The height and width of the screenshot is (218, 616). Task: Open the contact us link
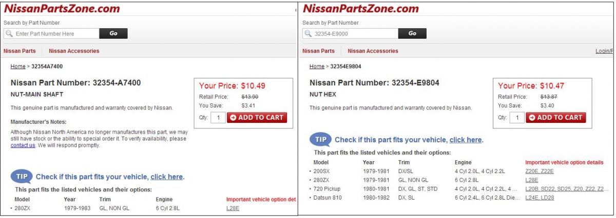click(x=23, y=145)
